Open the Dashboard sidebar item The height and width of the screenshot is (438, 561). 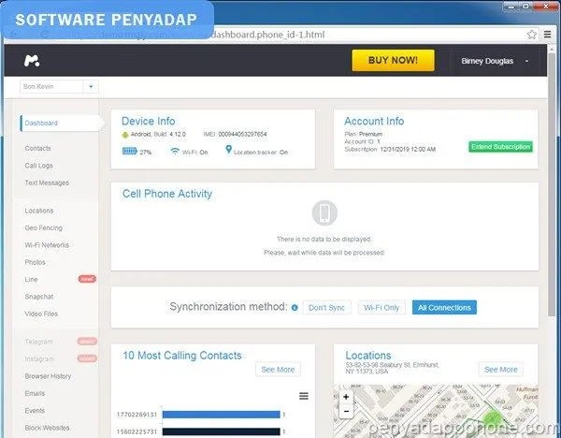click(x=60, y=124)
